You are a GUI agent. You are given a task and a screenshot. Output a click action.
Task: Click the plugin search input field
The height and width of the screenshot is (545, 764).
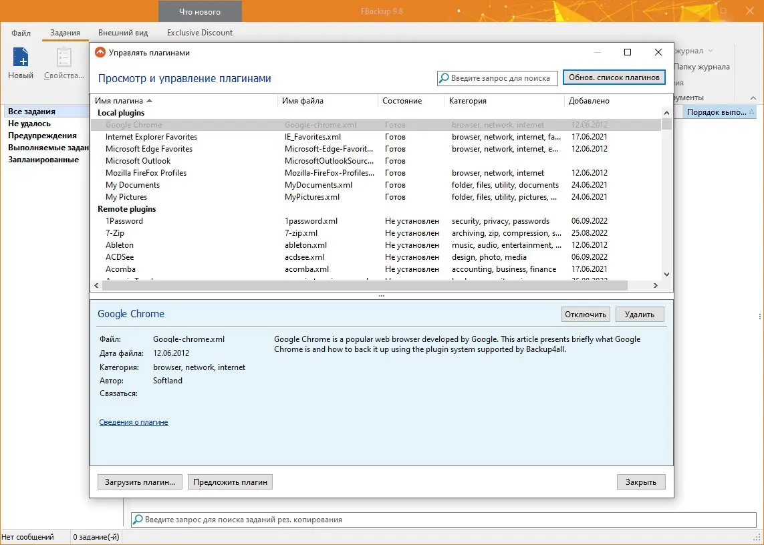(497, 78)
